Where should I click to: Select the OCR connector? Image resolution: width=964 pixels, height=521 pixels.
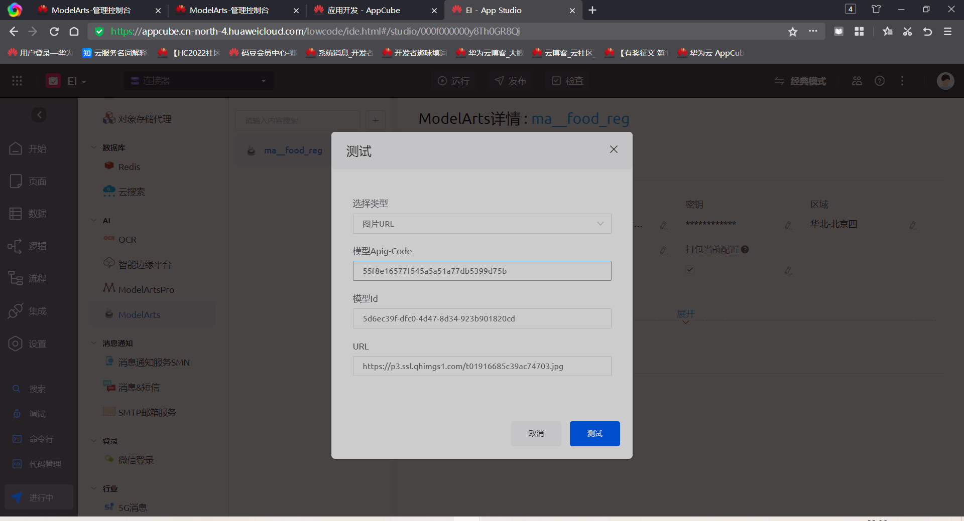click(120, 240)
